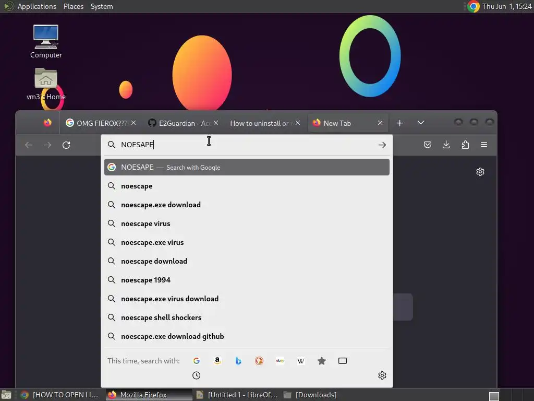Search this time with DuckDuckGo icon
Viewport: 534px width, 401px height.
click(259, 361)
